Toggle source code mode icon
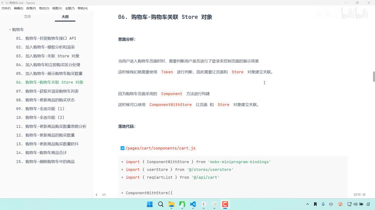This screenshot has height=210, width=375. tap(104, 195)
